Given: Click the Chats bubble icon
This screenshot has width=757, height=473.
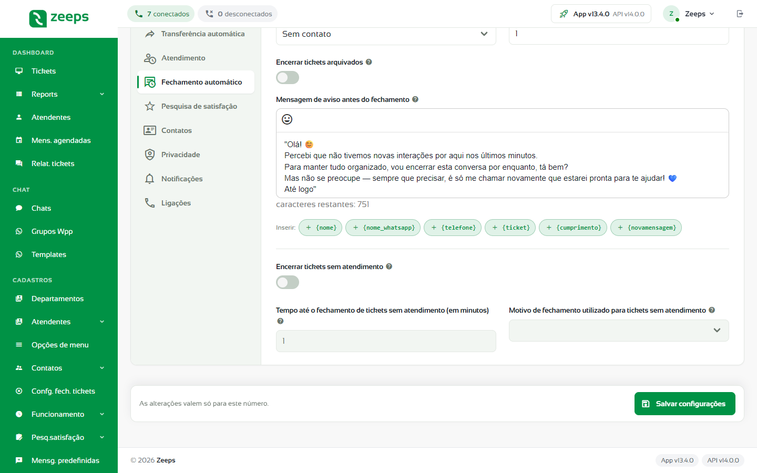Looking at the screenshot, I should (x=19, y=208).
